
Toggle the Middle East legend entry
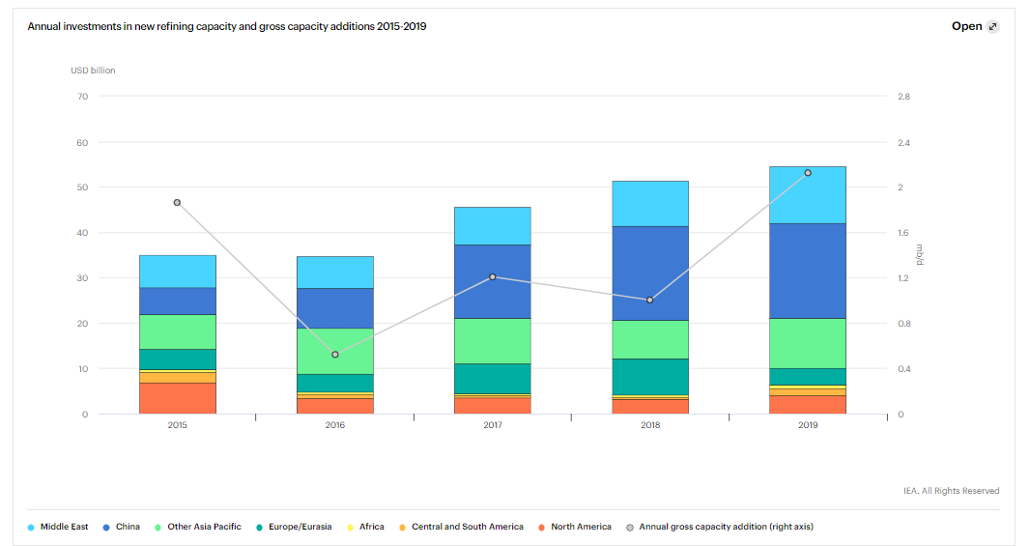coord(58,527)
